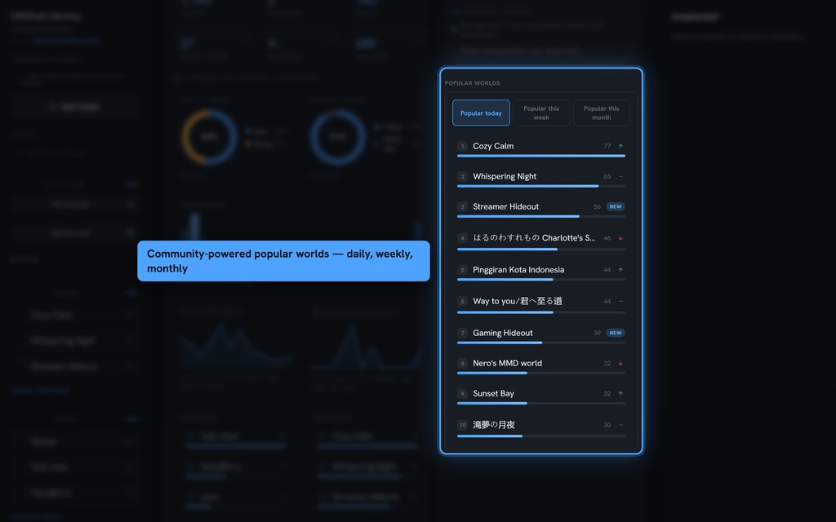Click the NEW badge on Streamer Hideout
This screenshot has height=522, width=836.
(x=616, y=206)
